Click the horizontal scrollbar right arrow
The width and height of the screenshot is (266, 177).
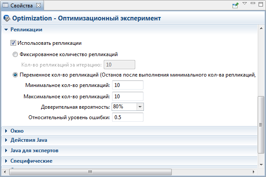point(253,172)
